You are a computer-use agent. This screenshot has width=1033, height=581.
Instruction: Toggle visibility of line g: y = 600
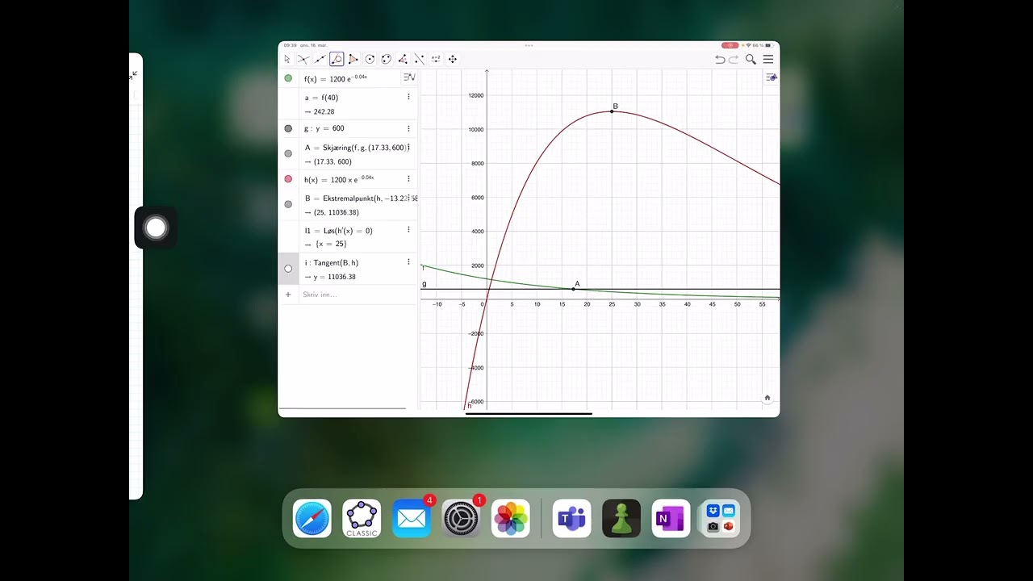(288, 128)
